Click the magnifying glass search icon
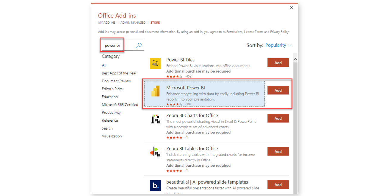Image resolution: width=390 pixels, height=196 pixels. click(139, 45)
